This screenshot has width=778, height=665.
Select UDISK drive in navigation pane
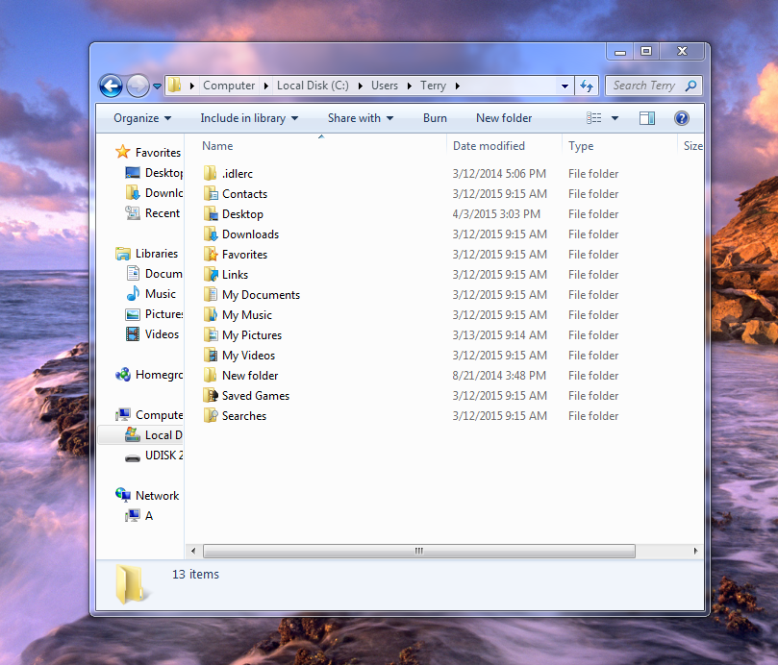(x=163, y=456)
